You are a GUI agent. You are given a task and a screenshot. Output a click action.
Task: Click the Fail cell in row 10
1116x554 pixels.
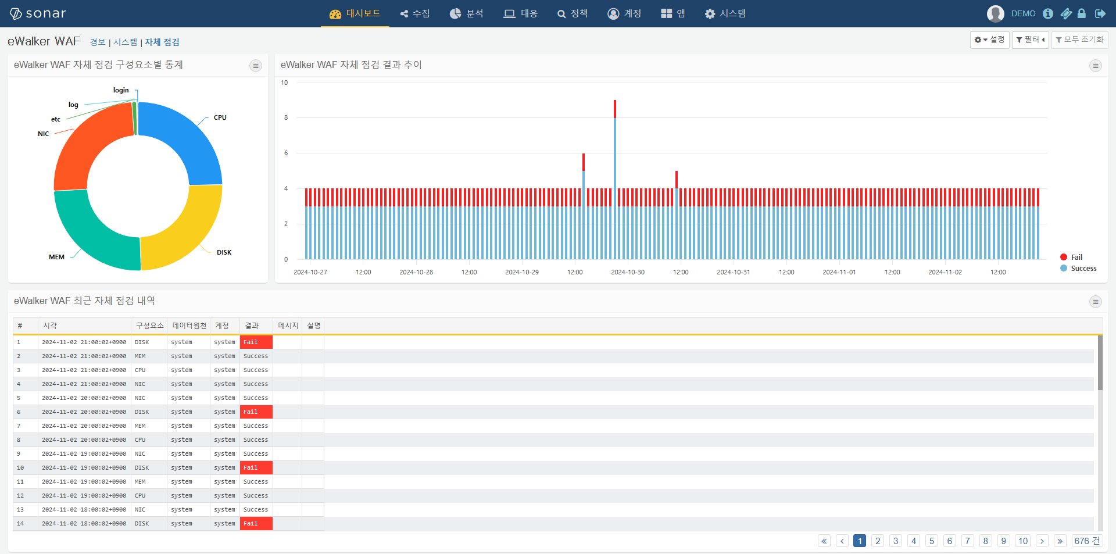(256, 467)
